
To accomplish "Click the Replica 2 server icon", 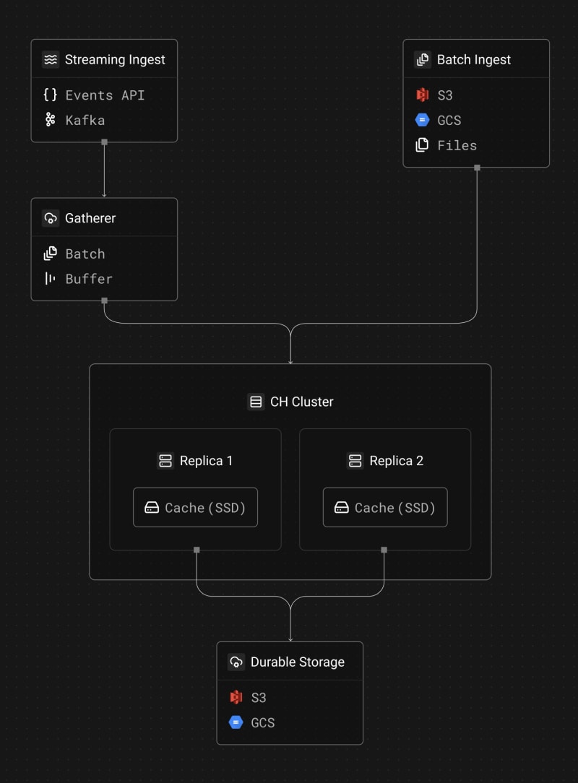I will coord(355,461).
